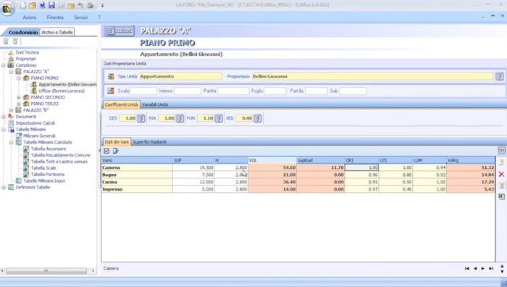
Task: Toggle the checkbox icon above Vano table
Action: pos(106,151)
